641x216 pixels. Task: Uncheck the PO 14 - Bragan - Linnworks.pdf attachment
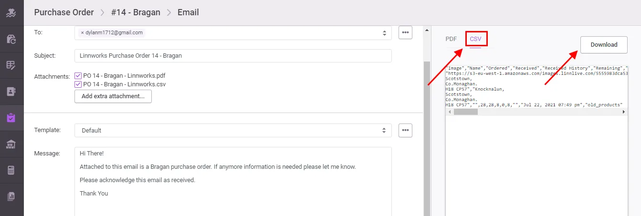[x=78, y=75]
